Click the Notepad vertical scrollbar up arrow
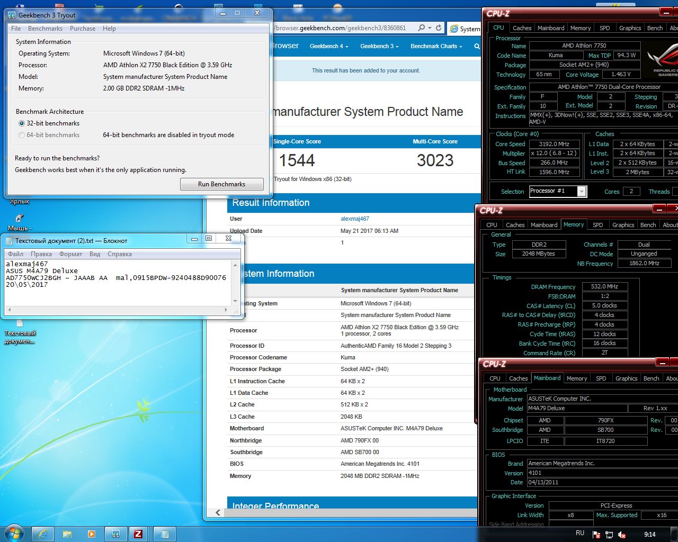The width and height of the screenshot is (678, 542). [235, 264]
